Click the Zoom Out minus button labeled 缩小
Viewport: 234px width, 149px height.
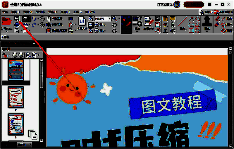[x=100, y=31]
